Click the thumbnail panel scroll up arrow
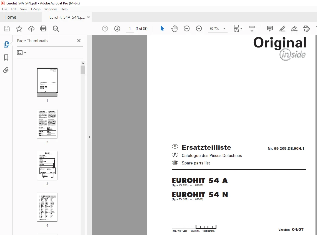Screen dimensions: 317x235 click(x=83, y=63)
